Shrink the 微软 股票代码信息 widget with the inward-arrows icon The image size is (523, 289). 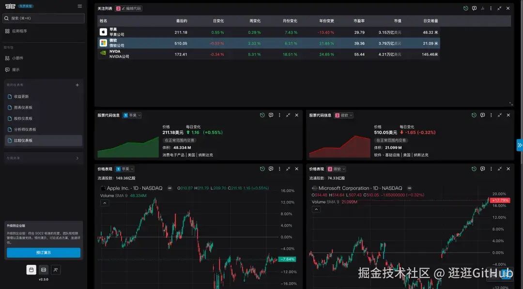pos(500,115)
